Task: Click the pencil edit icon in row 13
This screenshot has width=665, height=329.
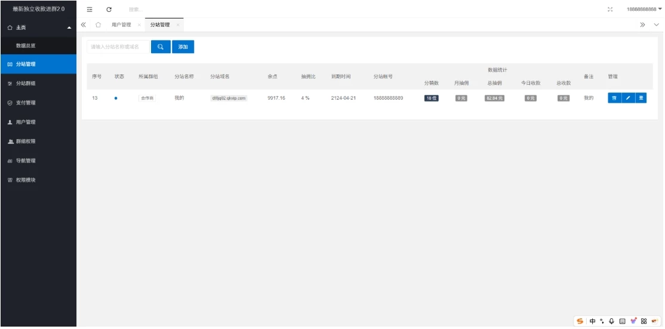Action: coord(627,98)
